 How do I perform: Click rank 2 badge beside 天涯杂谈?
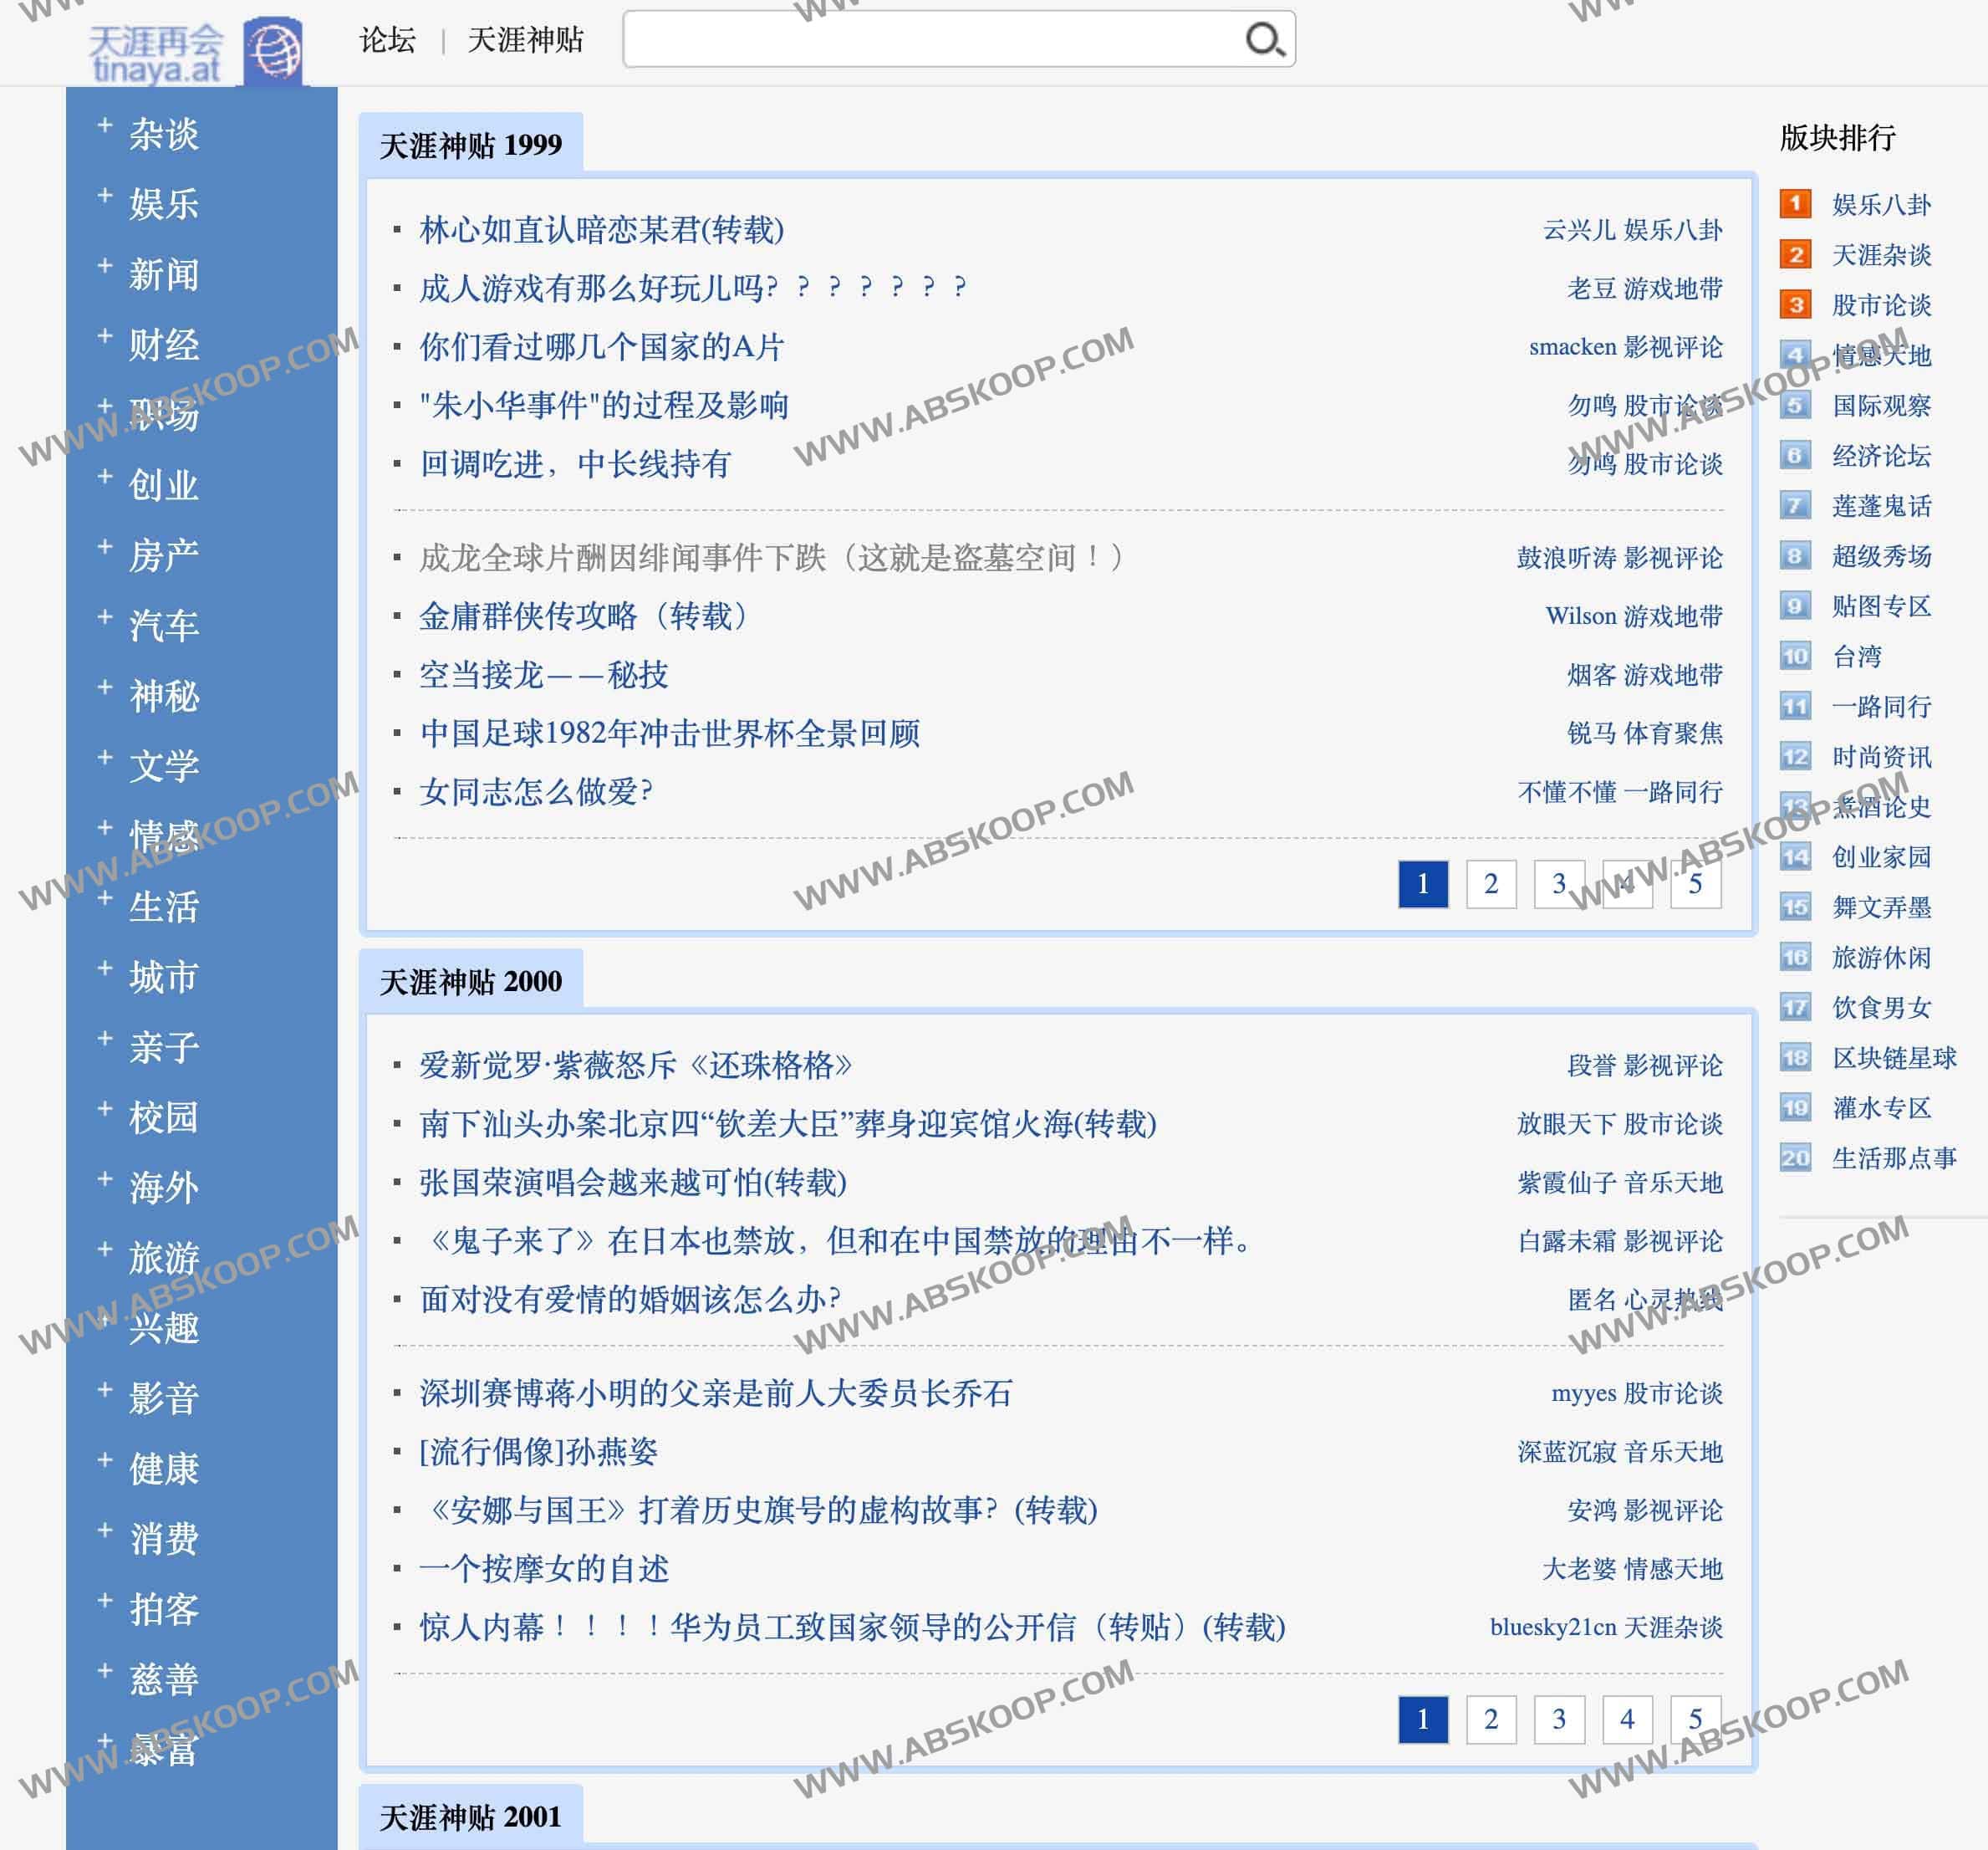(x=1795, y=254)
